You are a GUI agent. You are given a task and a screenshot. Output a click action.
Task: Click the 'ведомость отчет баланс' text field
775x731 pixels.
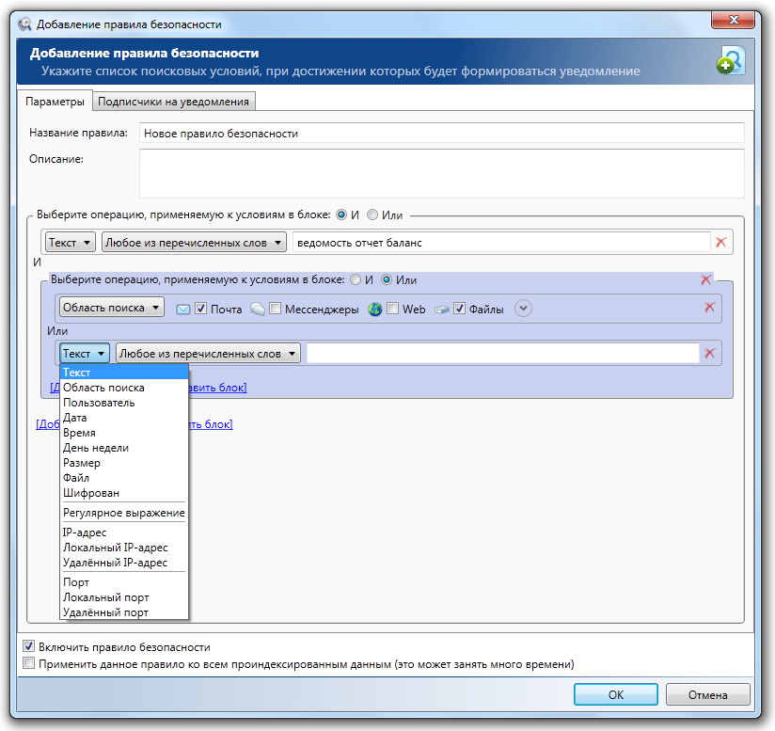tap(501, 242)
